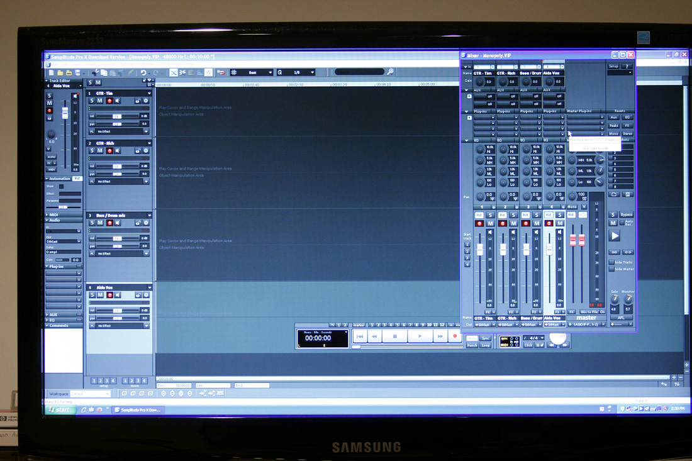The width and height of the screenshot is (692, 461).
Task: Solo channel 1 GTR - Tim in Mixer
Action: click(490, 215)
